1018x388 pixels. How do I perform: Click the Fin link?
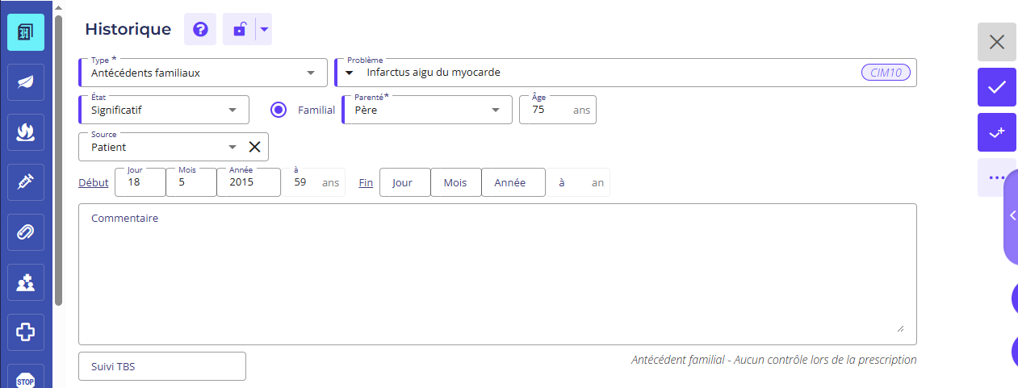[x=366, y=183]
